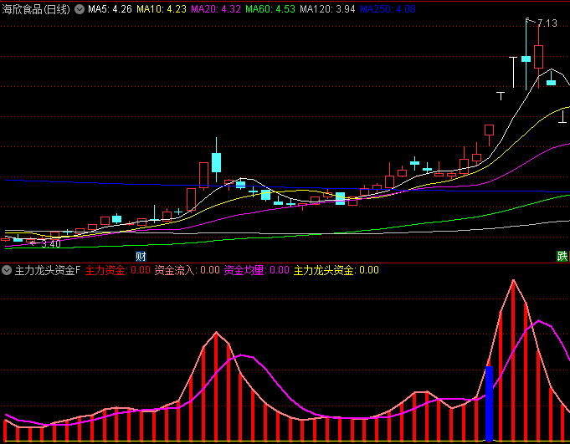
Task: Click the 7.13 high price label
Action: pyautogui.click(x=547, y=23)
